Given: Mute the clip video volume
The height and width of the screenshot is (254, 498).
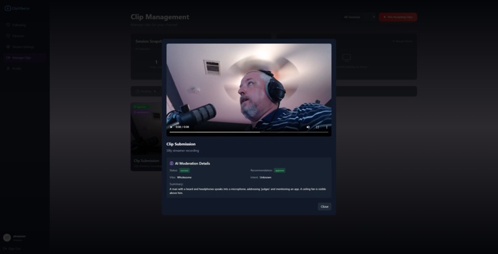Looking at the screenshot, I should click(308, 127).
